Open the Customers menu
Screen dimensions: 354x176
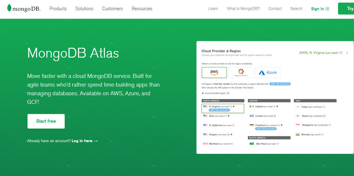[112, 9]
